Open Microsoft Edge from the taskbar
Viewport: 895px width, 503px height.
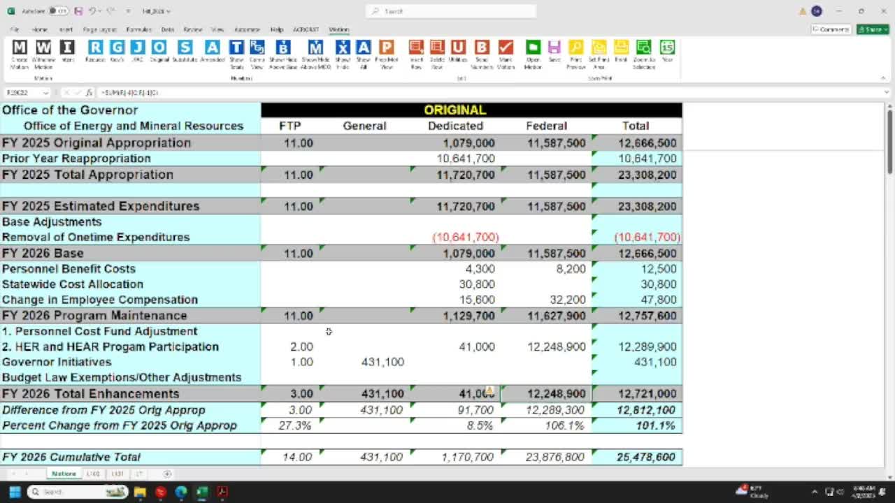coord(181,492)
